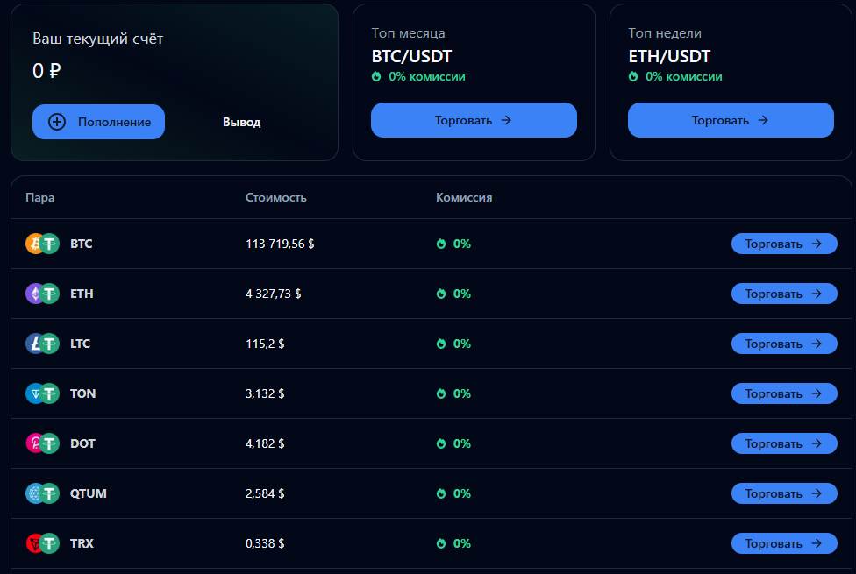856x574 pixels.
Task: Click the Пополнение deposit button
Action: click(x=98, y=122)
